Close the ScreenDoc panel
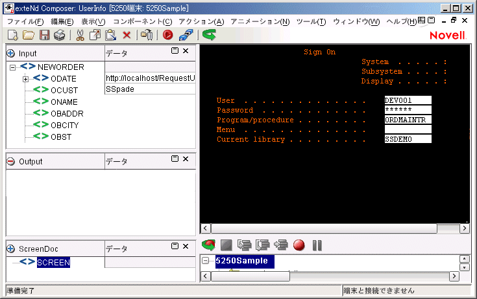The height and width of the screenshot is (299, 477). point(186,246)
